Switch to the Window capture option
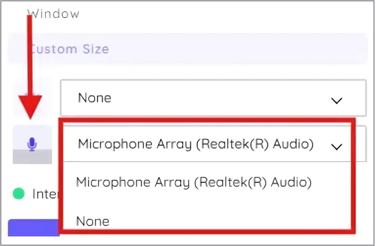 [x=53, y=13]
